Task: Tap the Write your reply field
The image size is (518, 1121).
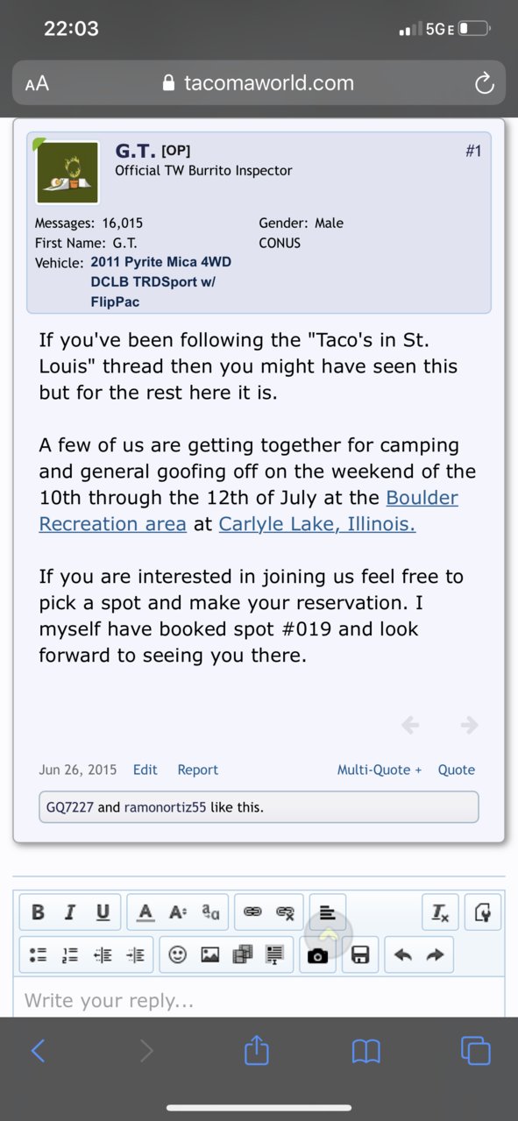Action: [259, 999]
